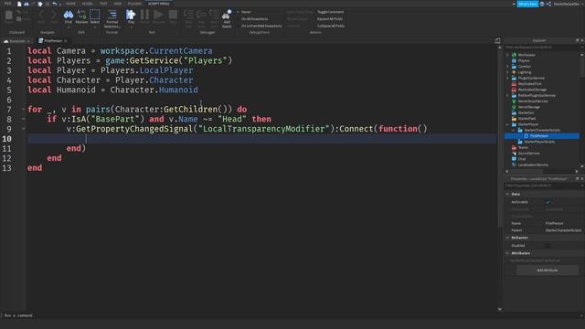Collapse the Behavior section in Properties
Screen dimensions: 585x329
pos(507,238)
